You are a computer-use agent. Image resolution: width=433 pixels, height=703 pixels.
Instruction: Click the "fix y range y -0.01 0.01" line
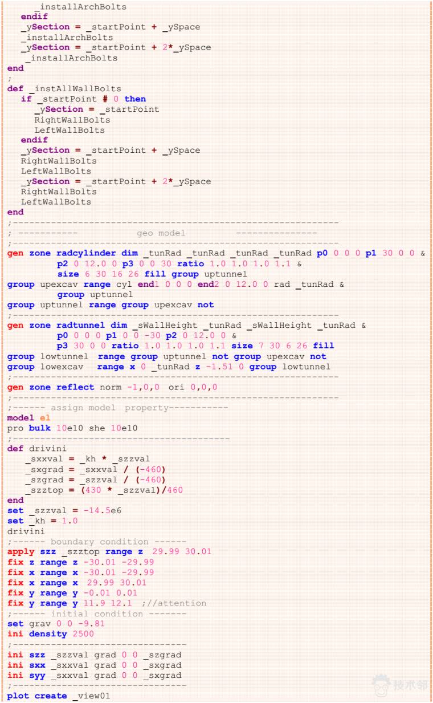tap(72, 593)
